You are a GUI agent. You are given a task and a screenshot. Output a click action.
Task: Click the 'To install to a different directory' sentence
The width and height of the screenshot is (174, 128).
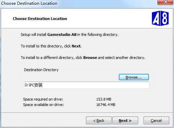click(83, 58)
